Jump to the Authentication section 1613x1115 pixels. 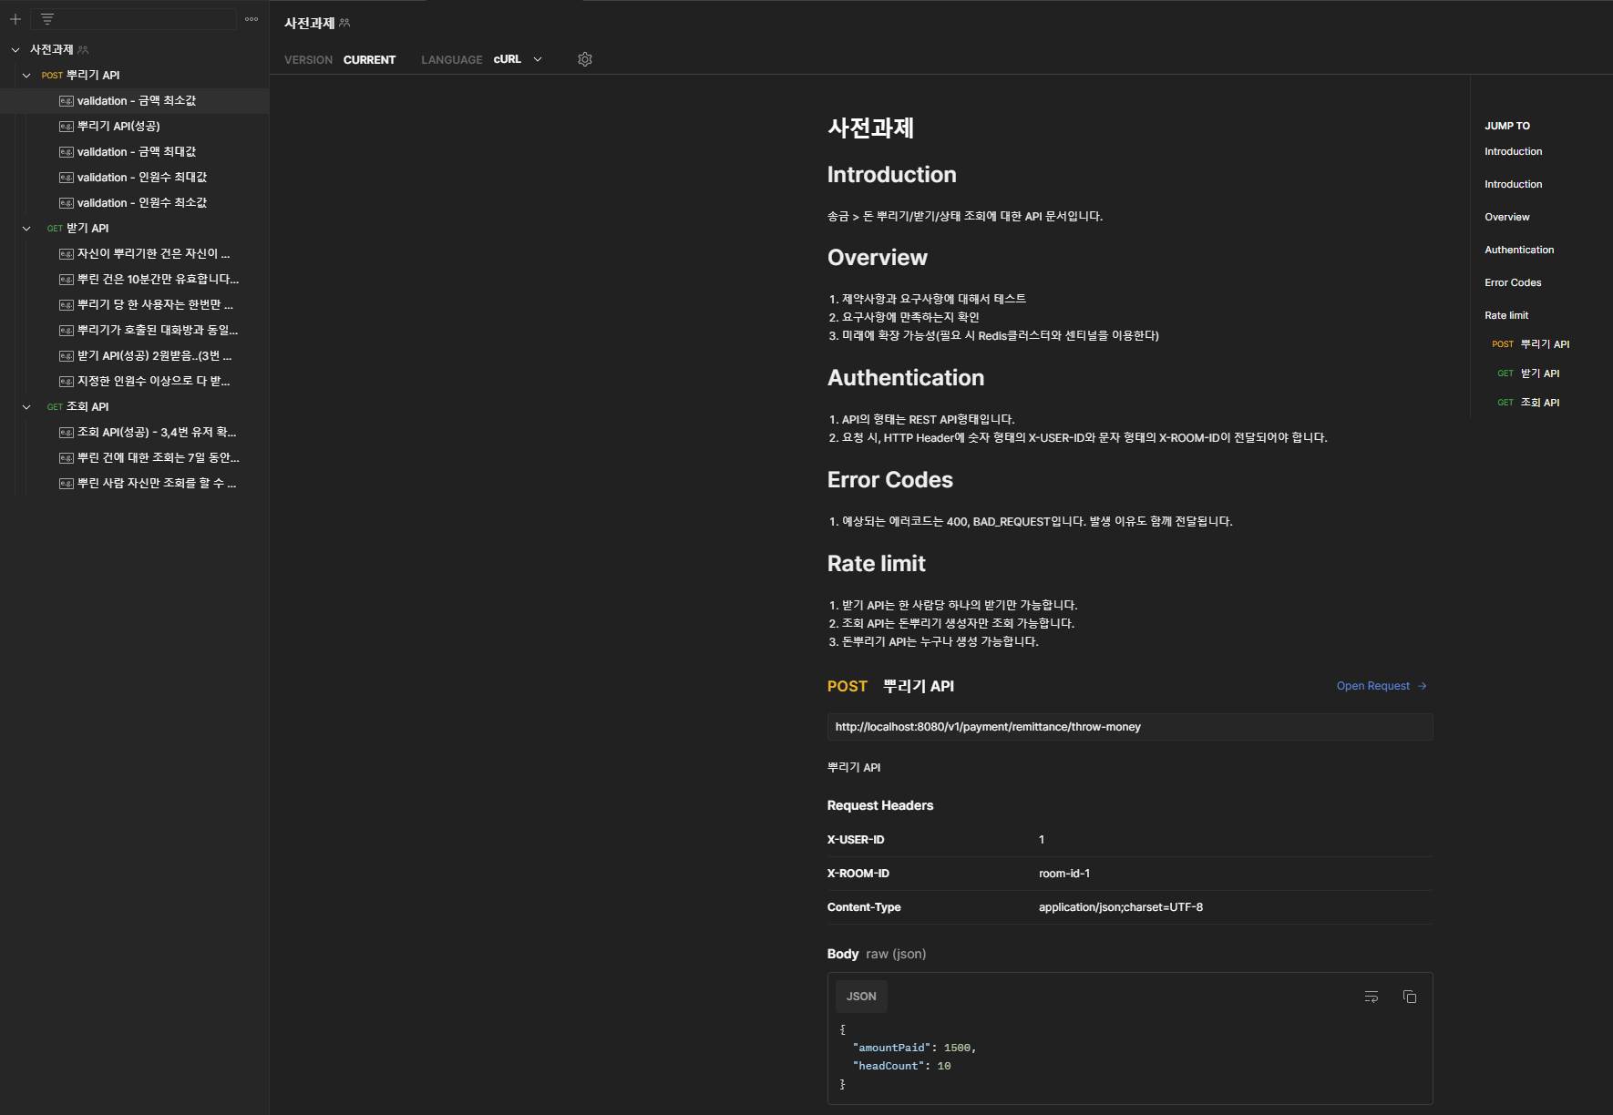point(1518,249)
